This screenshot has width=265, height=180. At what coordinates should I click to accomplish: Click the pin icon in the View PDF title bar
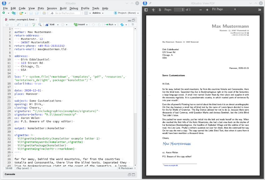[150, 3]
